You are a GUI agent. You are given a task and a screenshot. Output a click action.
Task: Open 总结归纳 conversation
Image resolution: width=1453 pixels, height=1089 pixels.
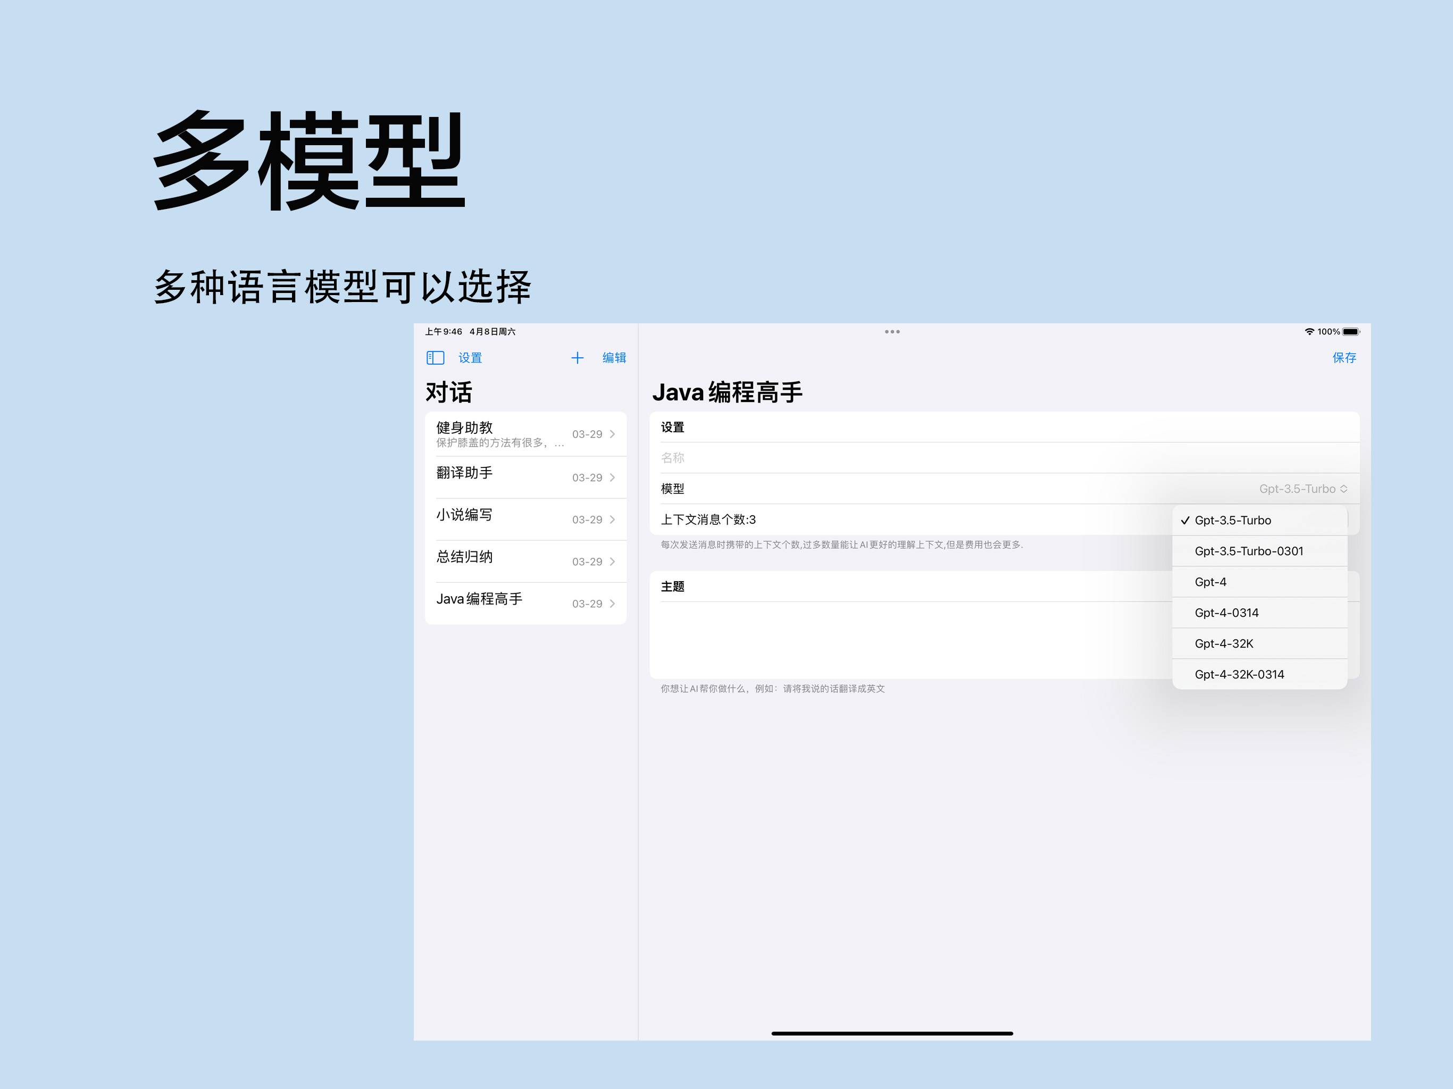525,562
